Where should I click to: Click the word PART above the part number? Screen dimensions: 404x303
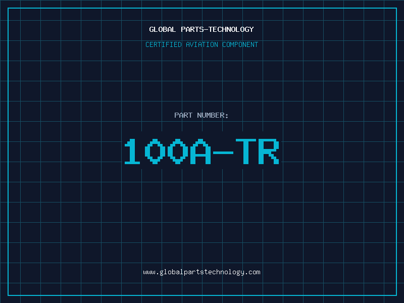click(x=183, y=115)
